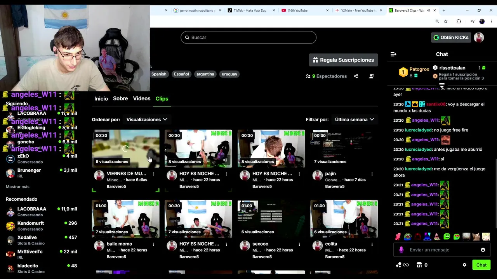Open the media control icon in browser toolbar

tap(472, 21)
